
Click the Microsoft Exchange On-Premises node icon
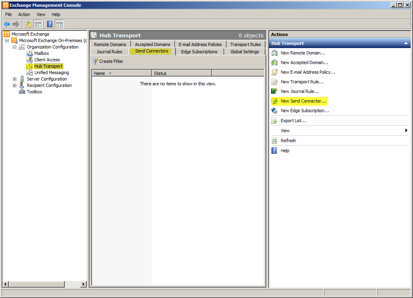pyautogui.click(x=14, y=40)
